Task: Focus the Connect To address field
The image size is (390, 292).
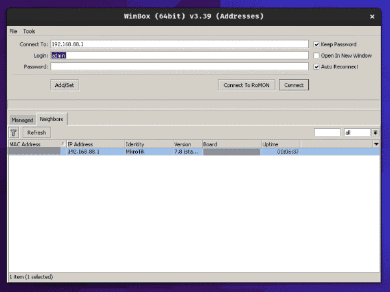Action: (x=179, y=44)
